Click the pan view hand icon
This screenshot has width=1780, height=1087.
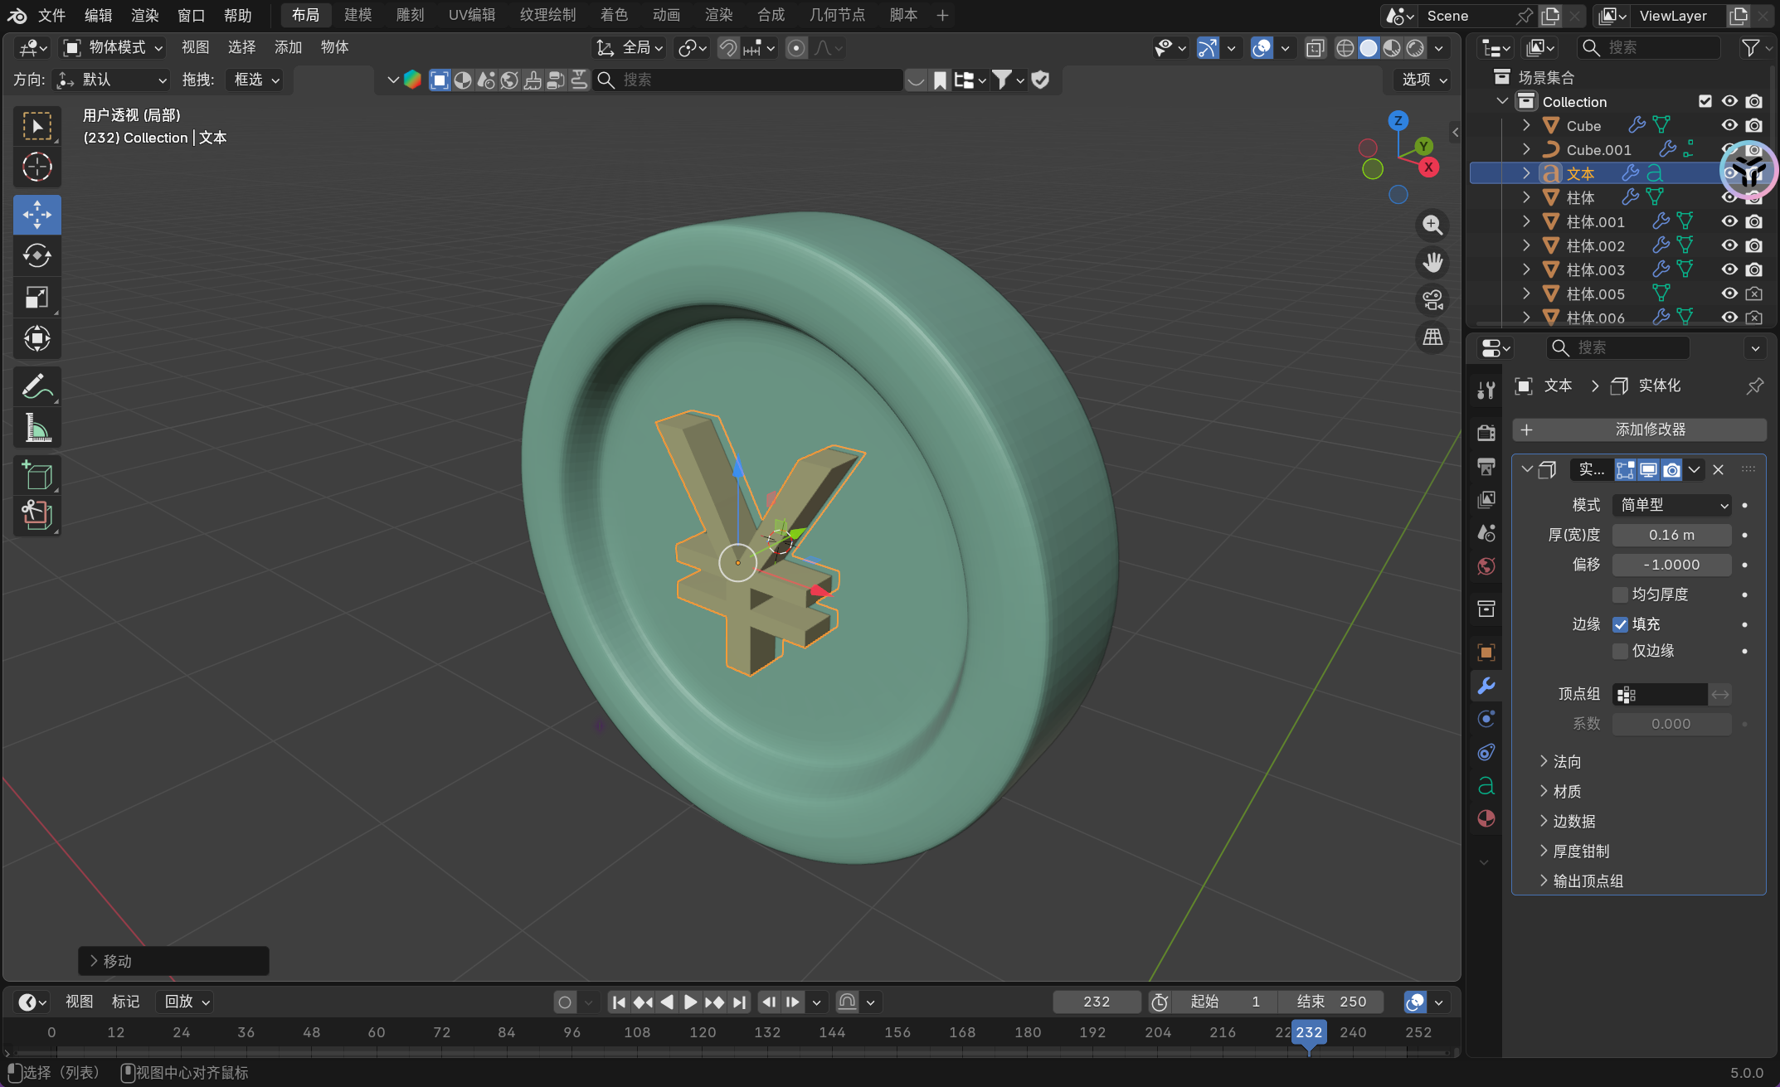[1432, 263]
